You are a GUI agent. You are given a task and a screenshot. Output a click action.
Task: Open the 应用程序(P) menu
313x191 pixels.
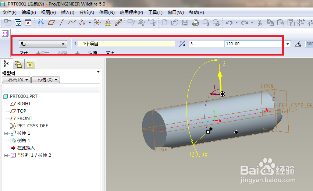coord(131,13)
